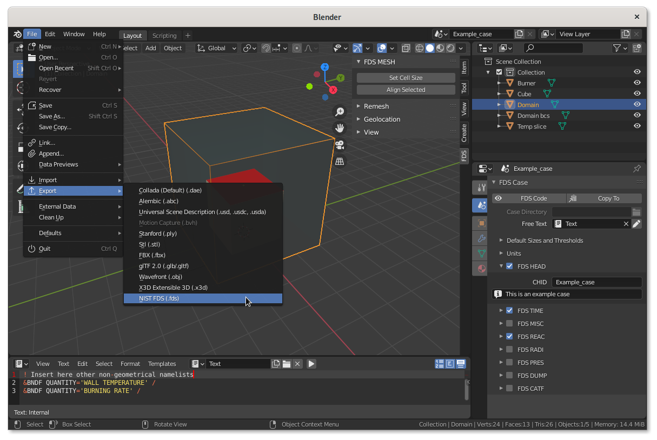
Task: Toggle viewport overlays button
Action: click(382, 48)
